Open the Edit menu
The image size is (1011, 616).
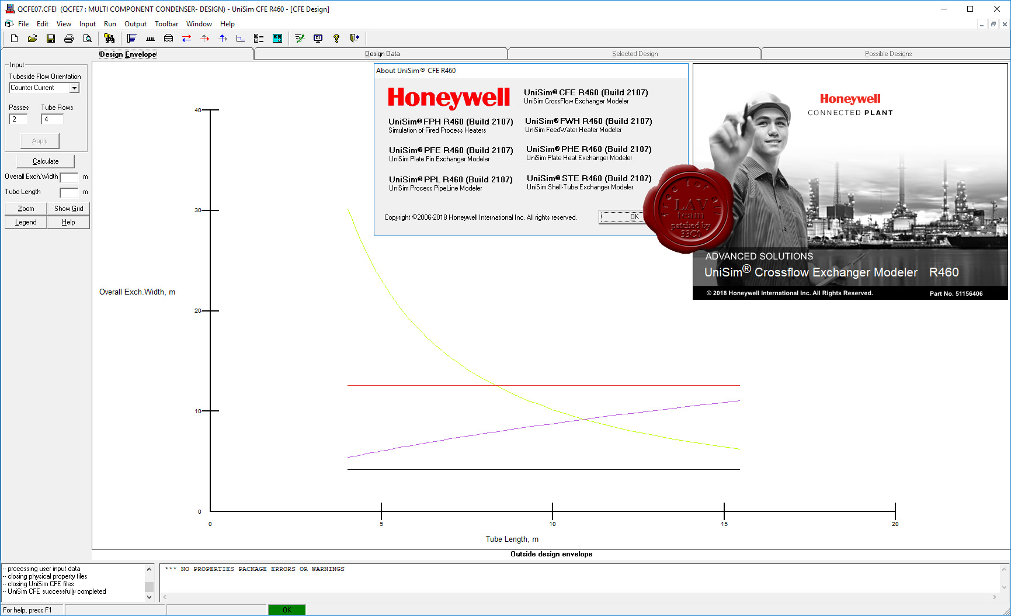[x=43, y=24]
